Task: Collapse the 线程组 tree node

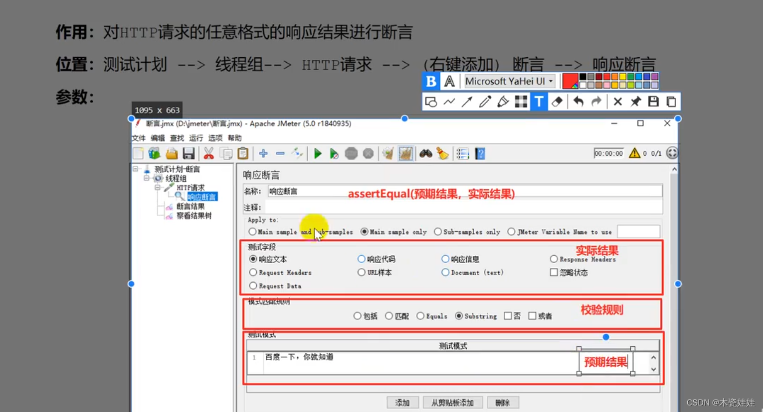Action: point(146,178)
